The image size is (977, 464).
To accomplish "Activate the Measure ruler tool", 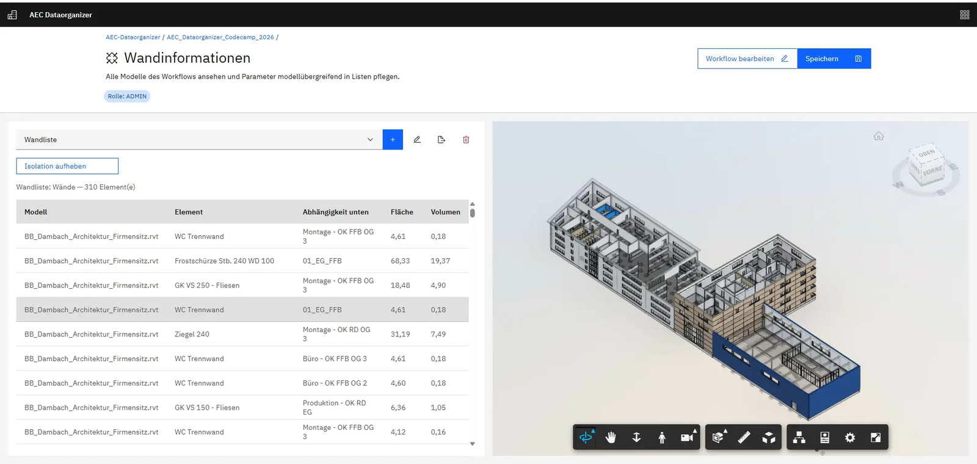I will 744,437.
